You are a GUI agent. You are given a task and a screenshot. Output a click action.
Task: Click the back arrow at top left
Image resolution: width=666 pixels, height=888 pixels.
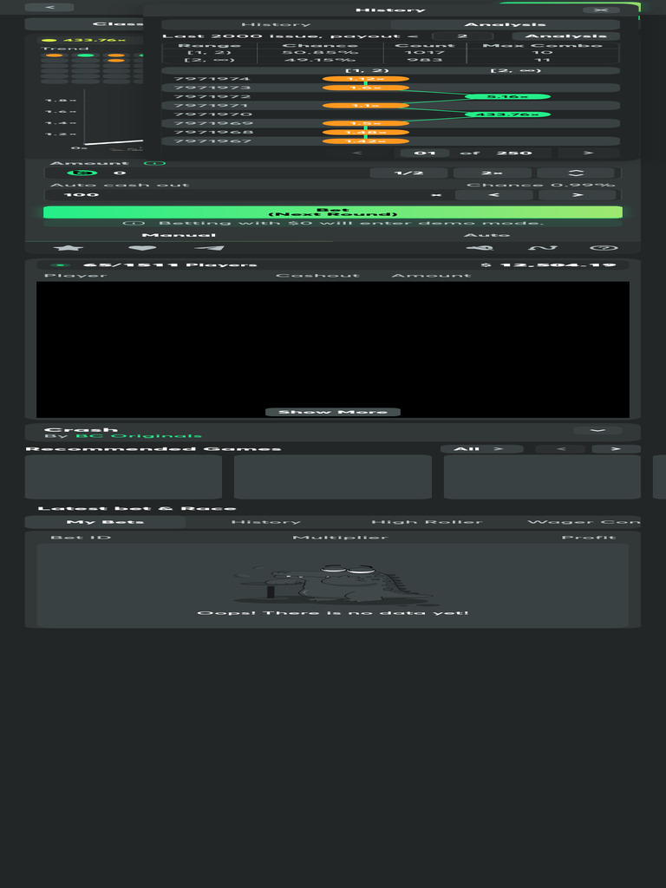tap(49, 7)
